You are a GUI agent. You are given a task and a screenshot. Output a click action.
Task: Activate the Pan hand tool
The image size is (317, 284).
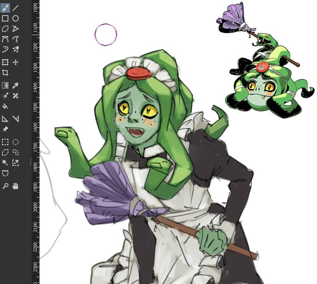click(15, 186)
